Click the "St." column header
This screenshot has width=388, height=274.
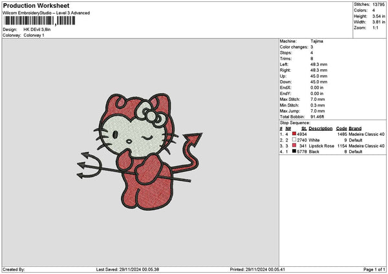point(304,129)
